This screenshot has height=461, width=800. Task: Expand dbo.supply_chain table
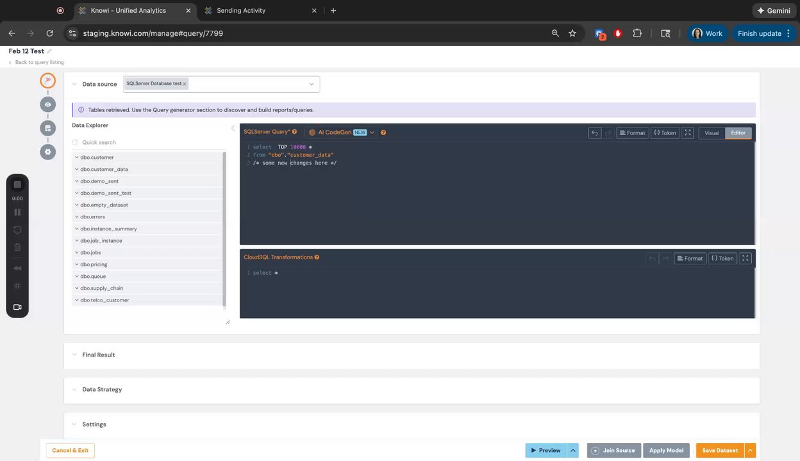77,288
